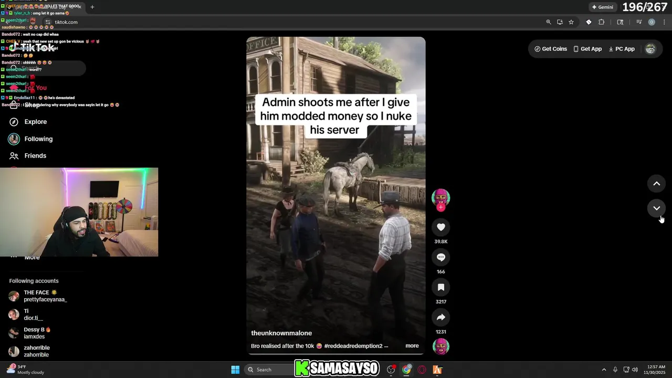
Task: Open the diamond-shaped extension icon
Action: click(x=589, y=22)
